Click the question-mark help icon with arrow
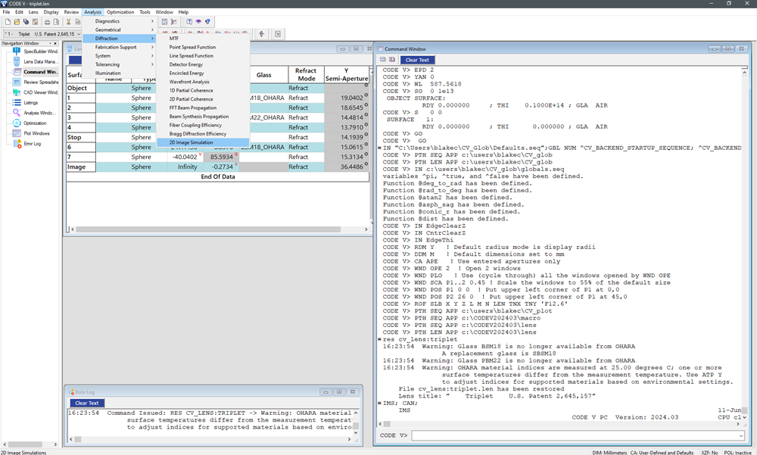The width and height of the screenshot is (757, 455). 207,22
